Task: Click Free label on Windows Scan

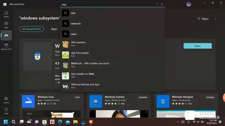Action: click(77, 97)
